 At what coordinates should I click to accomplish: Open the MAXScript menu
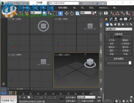104,8
